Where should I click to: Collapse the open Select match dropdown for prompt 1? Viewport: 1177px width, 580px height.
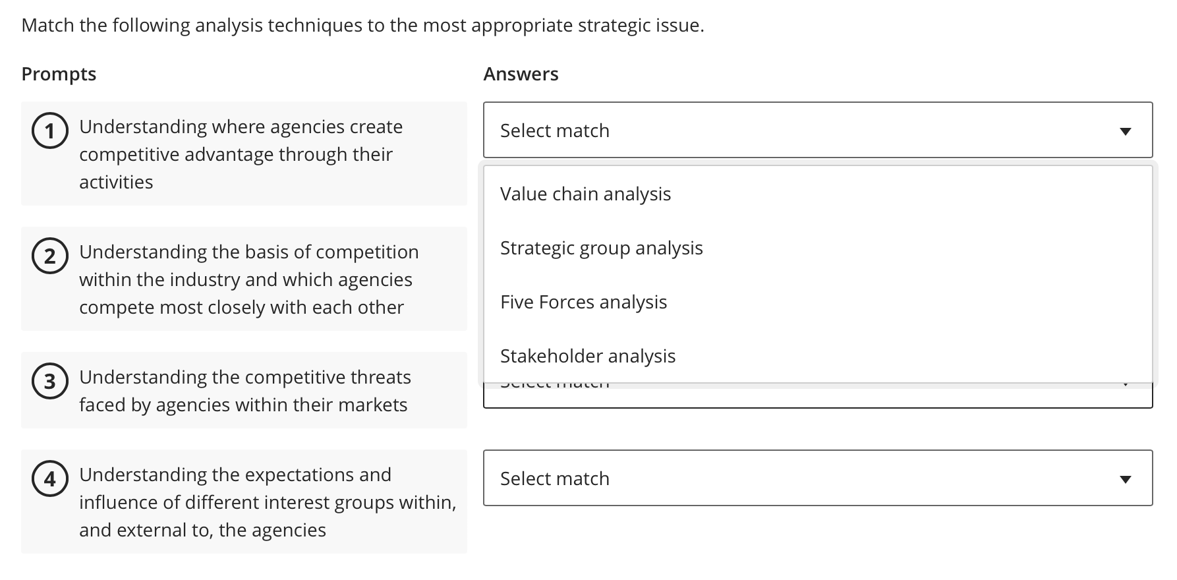pos(817,130)
